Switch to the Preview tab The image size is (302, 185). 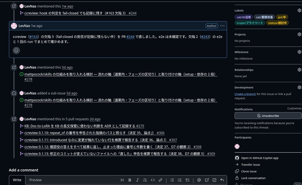[35, 180]
